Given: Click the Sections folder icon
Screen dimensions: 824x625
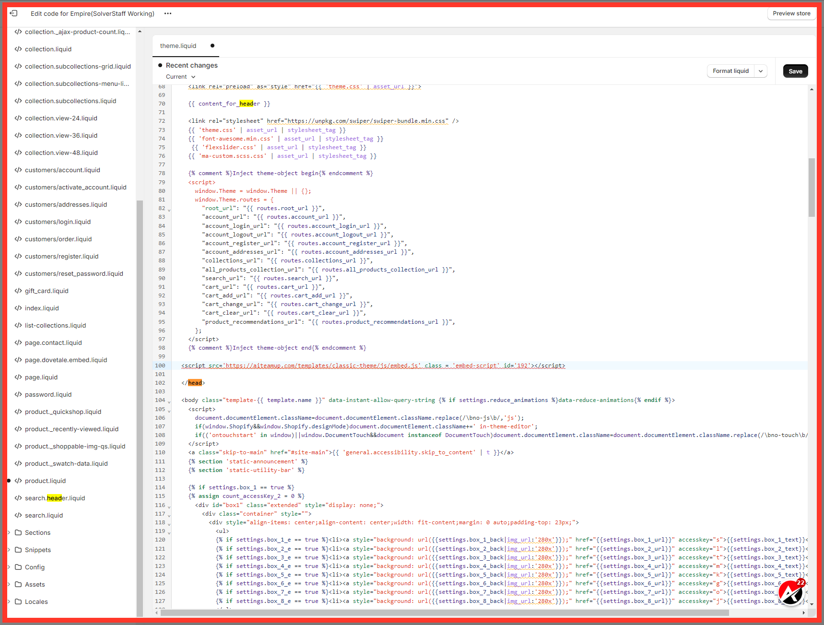Looking at the screenshot, I should coord(18,532).
